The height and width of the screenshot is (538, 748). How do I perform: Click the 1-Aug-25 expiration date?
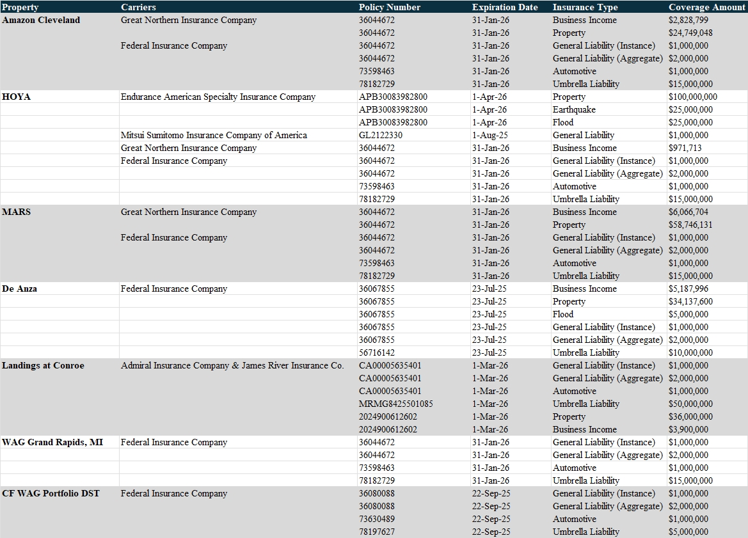coord(489,135)
